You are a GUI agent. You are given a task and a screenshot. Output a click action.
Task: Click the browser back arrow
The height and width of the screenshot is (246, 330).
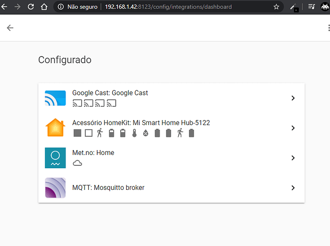pyautogui.click(x=4, y=7)
